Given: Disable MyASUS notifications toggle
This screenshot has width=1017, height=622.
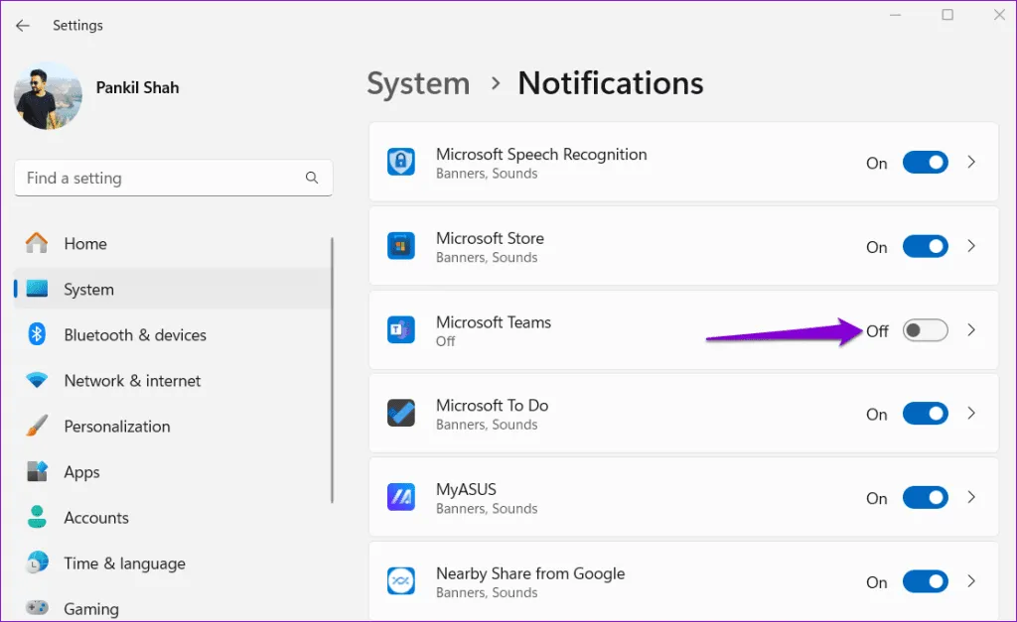Looking at the screenshot, I should [925, 498].
